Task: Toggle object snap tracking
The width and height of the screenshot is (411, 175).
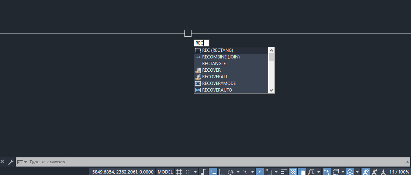Action: point(260,172)
